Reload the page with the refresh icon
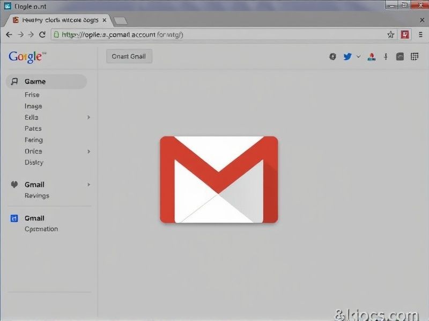Image resolution: width=429 pixels, height=321 pixels. click(x=42, y=35)
